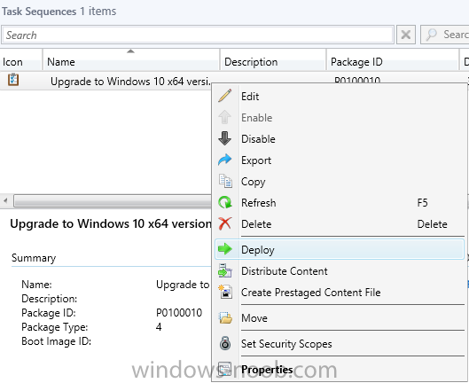This screenshot has width=469, height=383.
Task: Click the green Deploy arrow icon
Action: coord(225,249)
